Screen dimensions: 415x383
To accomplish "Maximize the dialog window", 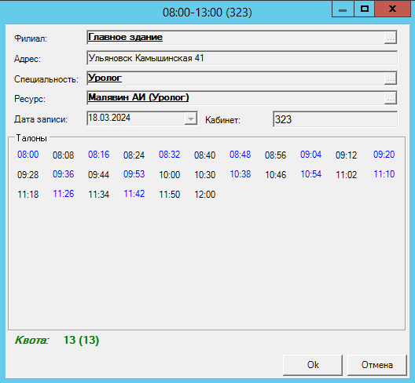I will coord(365,9).
